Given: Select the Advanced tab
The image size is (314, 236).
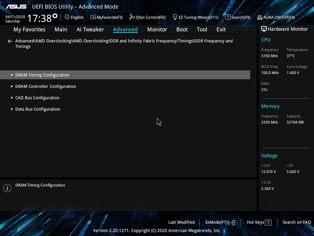Looking at the screenshot, I should pyautogui.click(x=125, y=29).
